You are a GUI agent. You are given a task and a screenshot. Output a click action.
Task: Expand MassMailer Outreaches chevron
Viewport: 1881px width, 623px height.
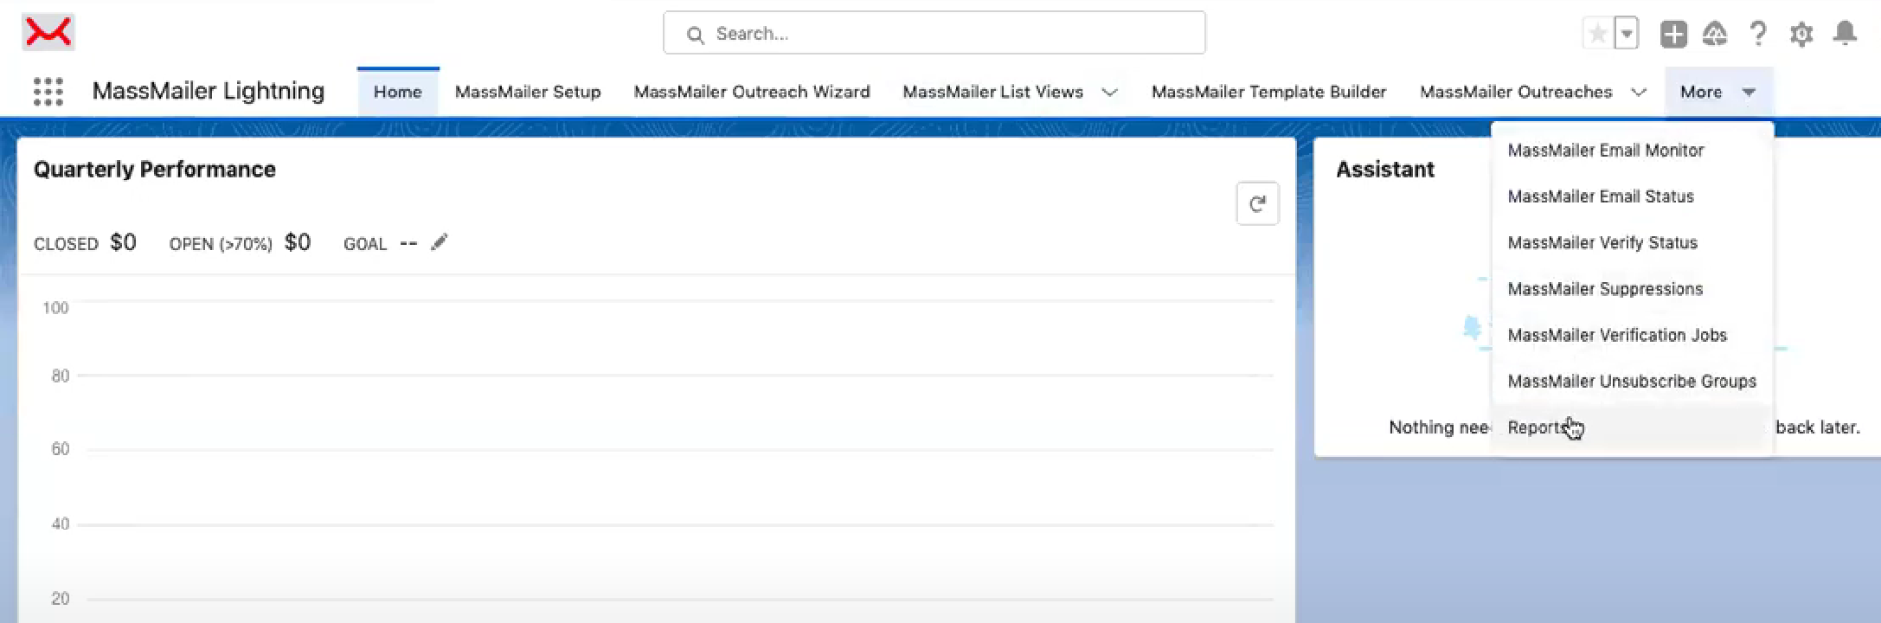pos(1639,93)
